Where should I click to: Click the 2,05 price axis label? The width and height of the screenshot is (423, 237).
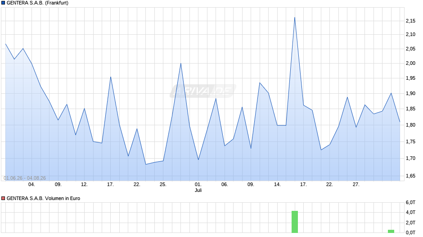click(x=410, y=49)
